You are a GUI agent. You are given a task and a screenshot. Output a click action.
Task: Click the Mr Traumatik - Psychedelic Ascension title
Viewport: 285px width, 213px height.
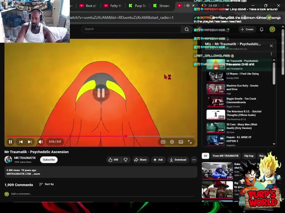37,152
